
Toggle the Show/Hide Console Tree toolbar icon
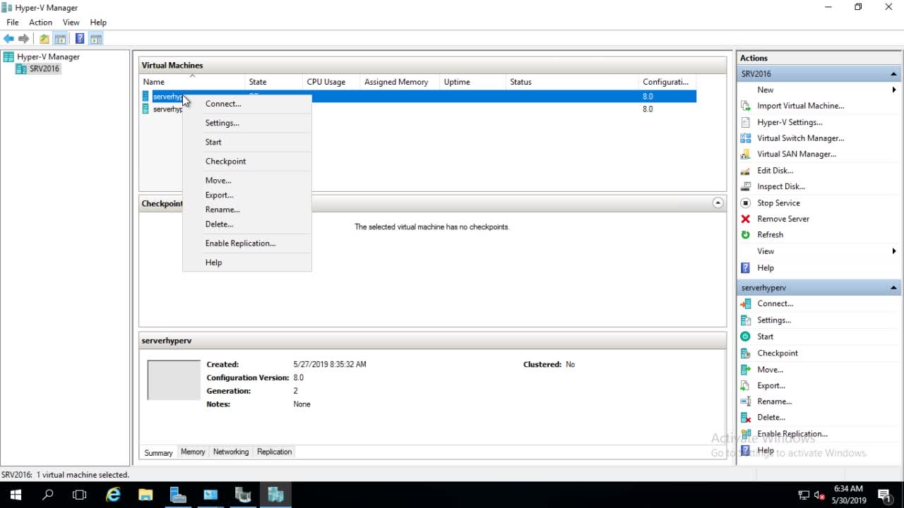click(61, 39)
